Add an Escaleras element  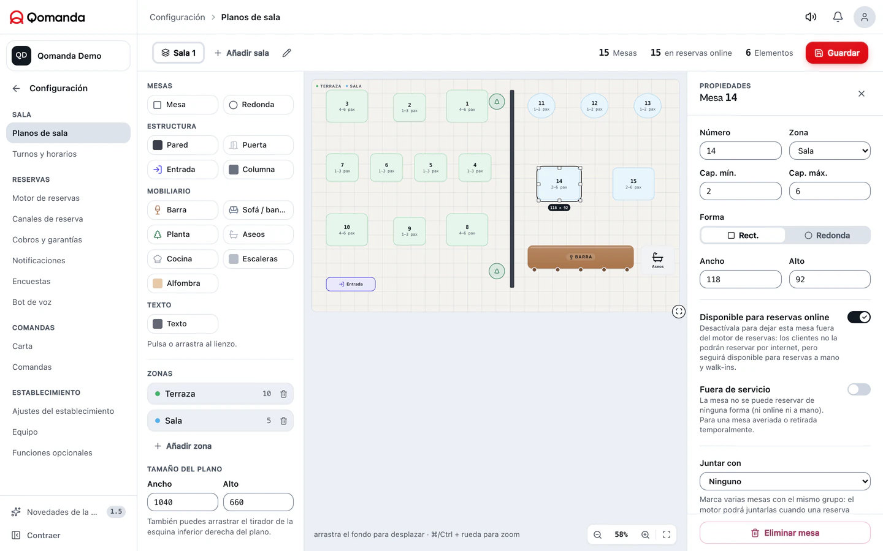(x=258, y=259)
